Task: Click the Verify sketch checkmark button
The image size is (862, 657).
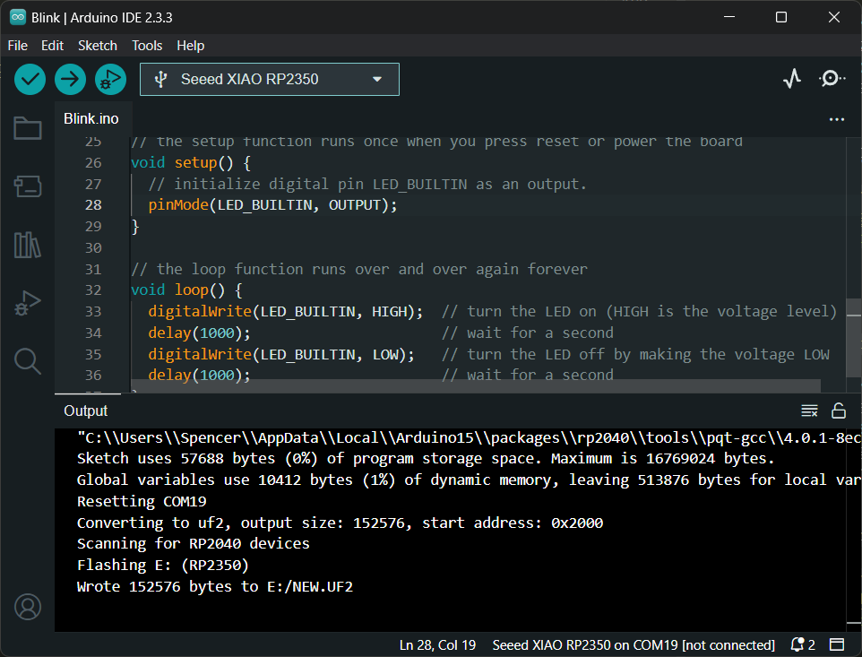Action: coord(30,79)
